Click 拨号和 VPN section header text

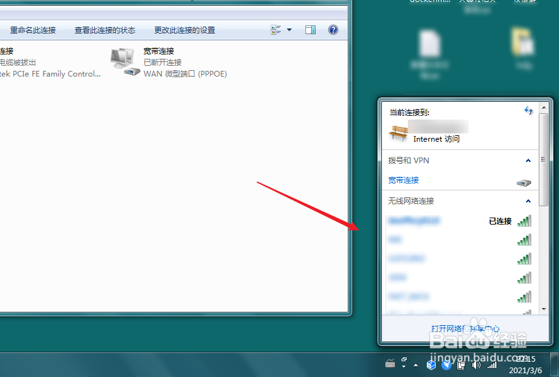(408, 161)
